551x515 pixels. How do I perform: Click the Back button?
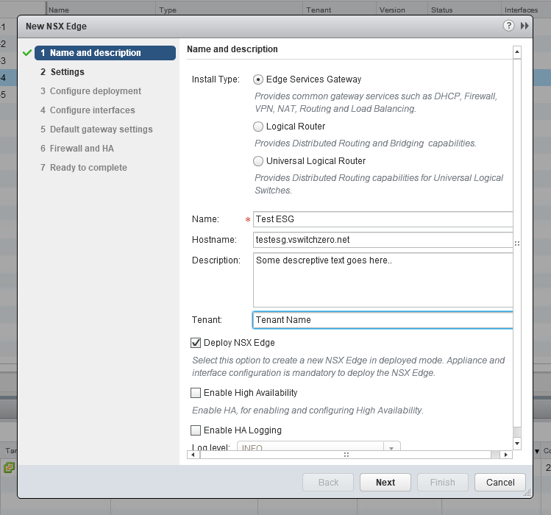328,483
